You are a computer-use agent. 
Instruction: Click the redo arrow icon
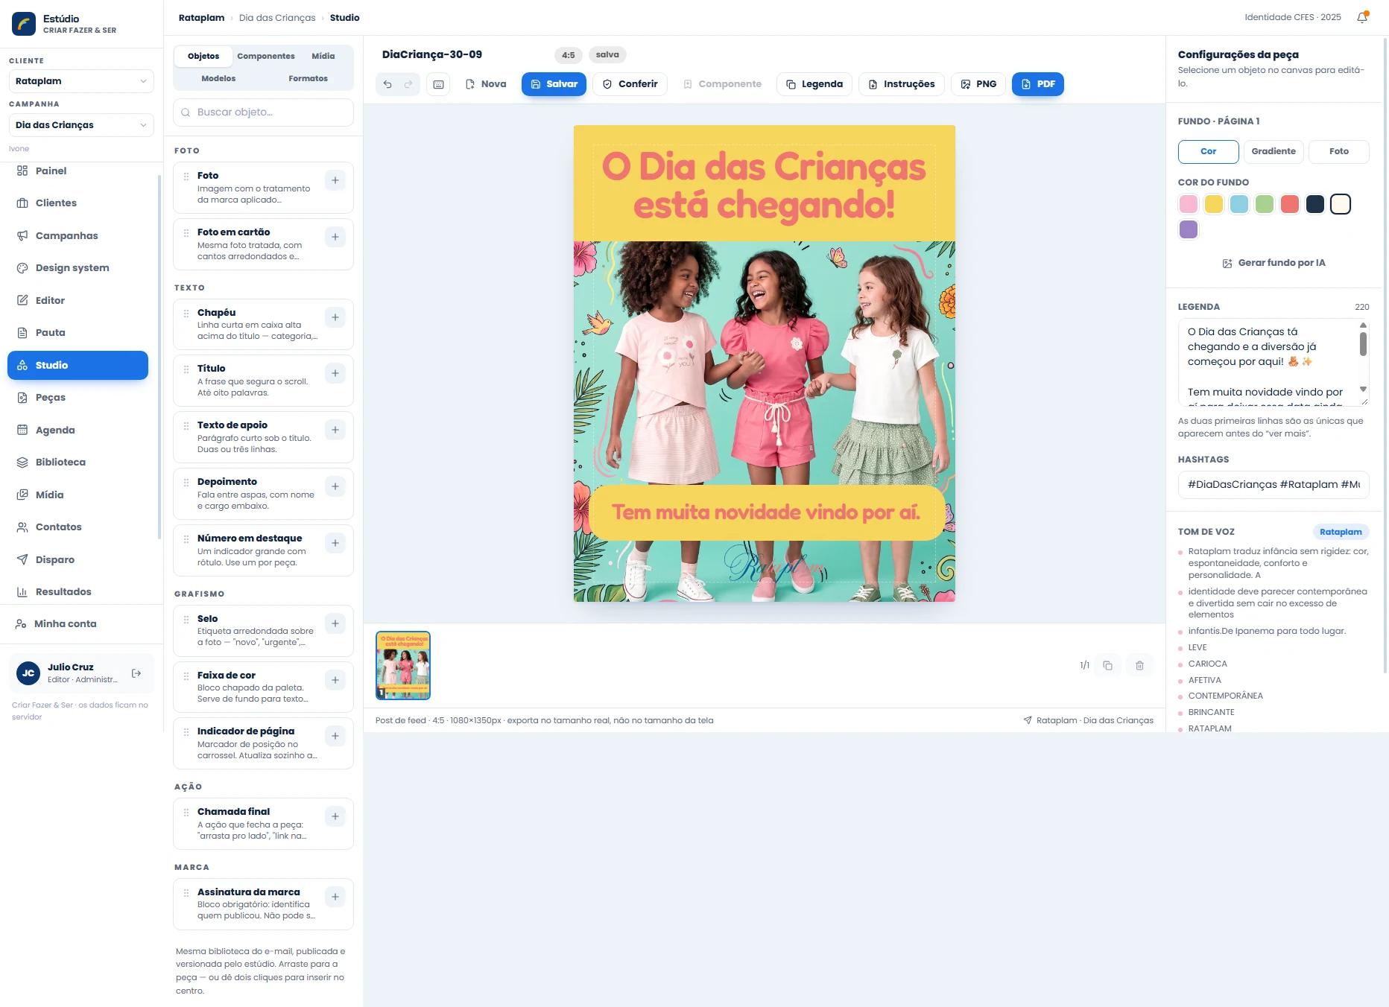tap(408, 84)
